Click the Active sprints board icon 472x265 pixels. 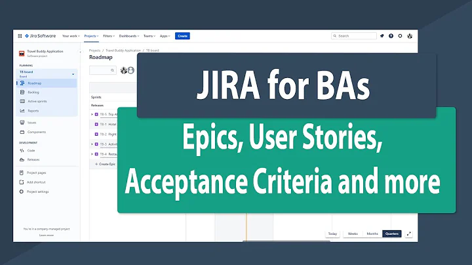22,101
